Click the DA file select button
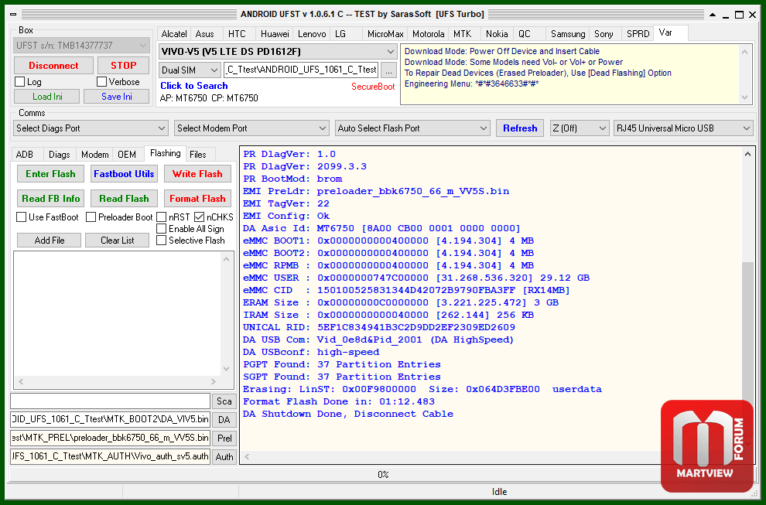Image resolution: width=766 pixels, height=505 pixels. click(224, 420)
